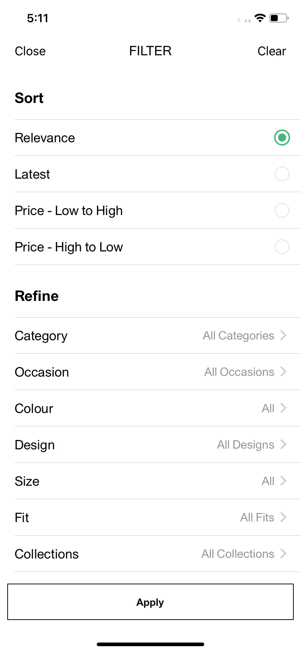Tap the chevron beside All Fits
The height and width of the screenshot is (652, 301).
click(x=284, y=517)
